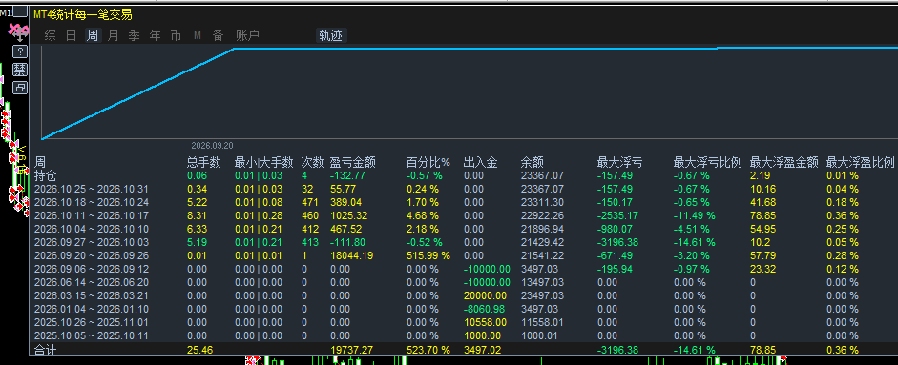The width and height of the screenshot is (898, 365).
Task: Click the -11.49 % drawdown ratio cell
Action: coord(694,215)
